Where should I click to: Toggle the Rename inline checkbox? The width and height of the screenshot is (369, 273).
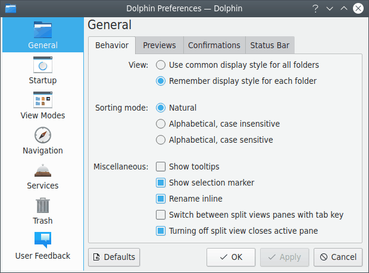click(x=161, y=199)
